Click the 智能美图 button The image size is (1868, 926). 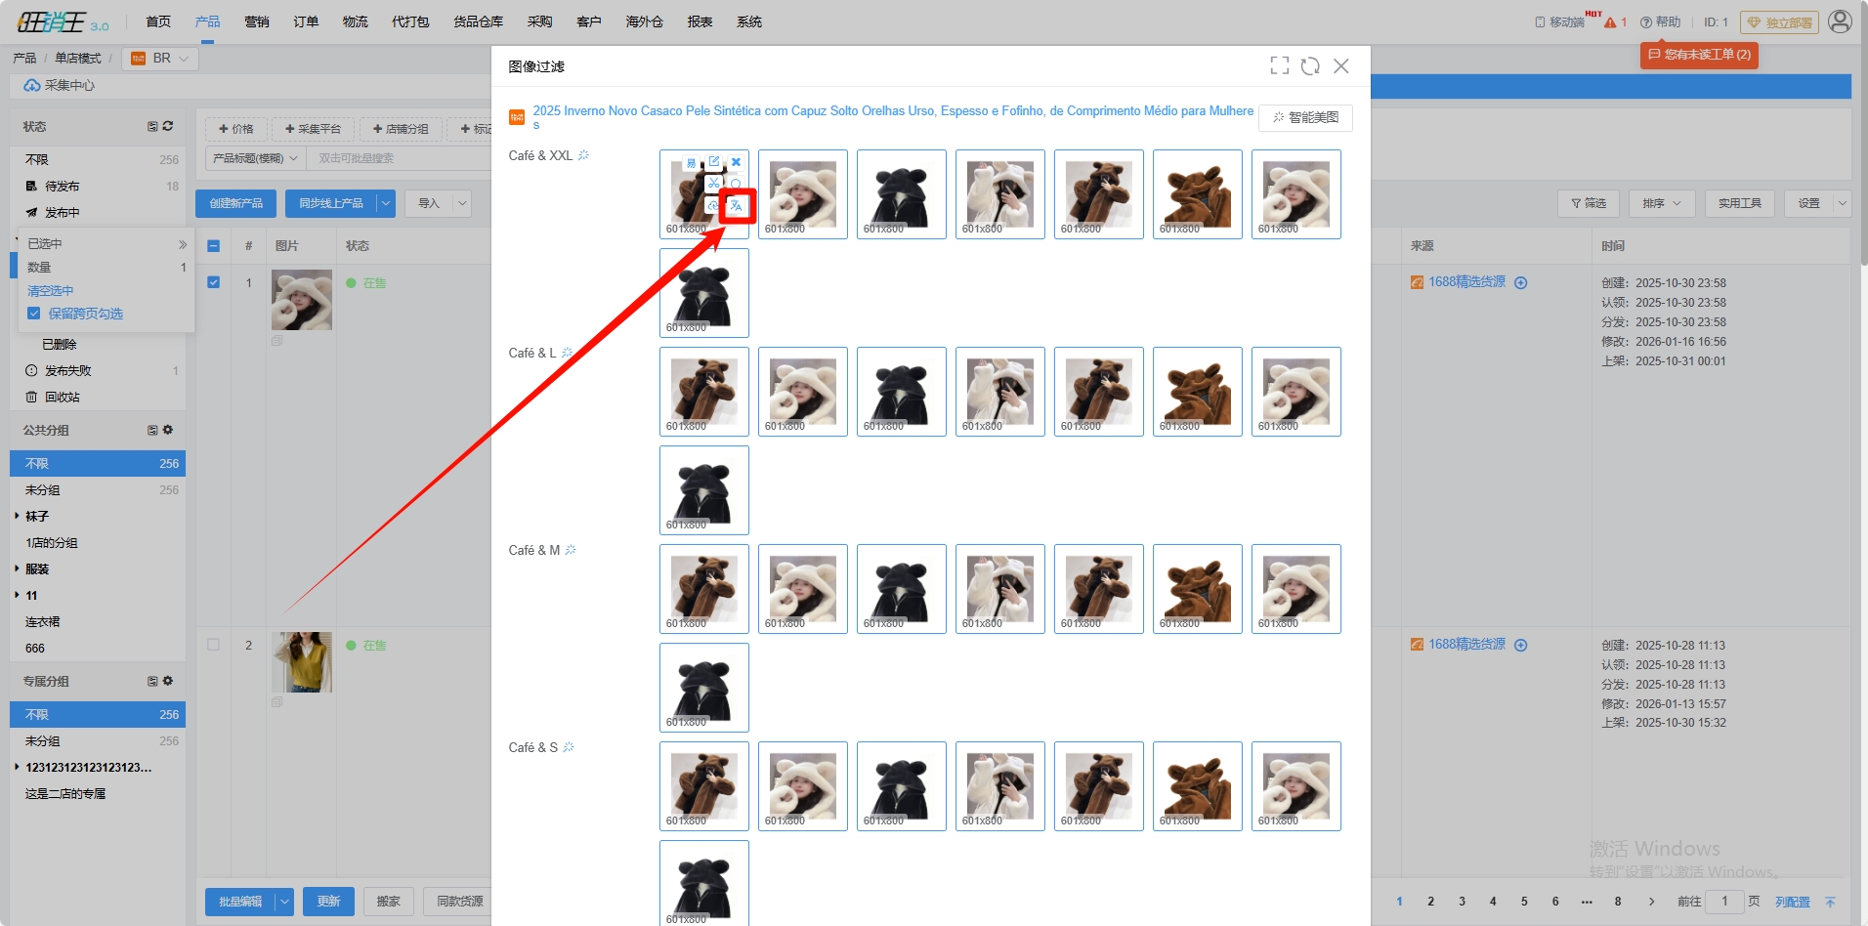(1305, 117)
